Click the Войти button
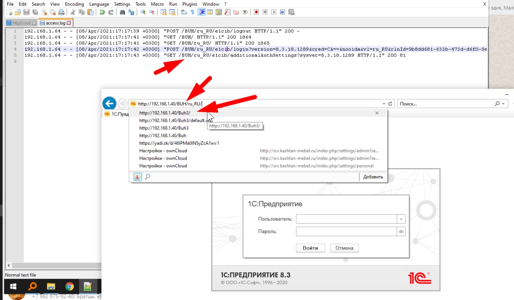The width and height of the screenshot is (514, 300). pos(310,248)
